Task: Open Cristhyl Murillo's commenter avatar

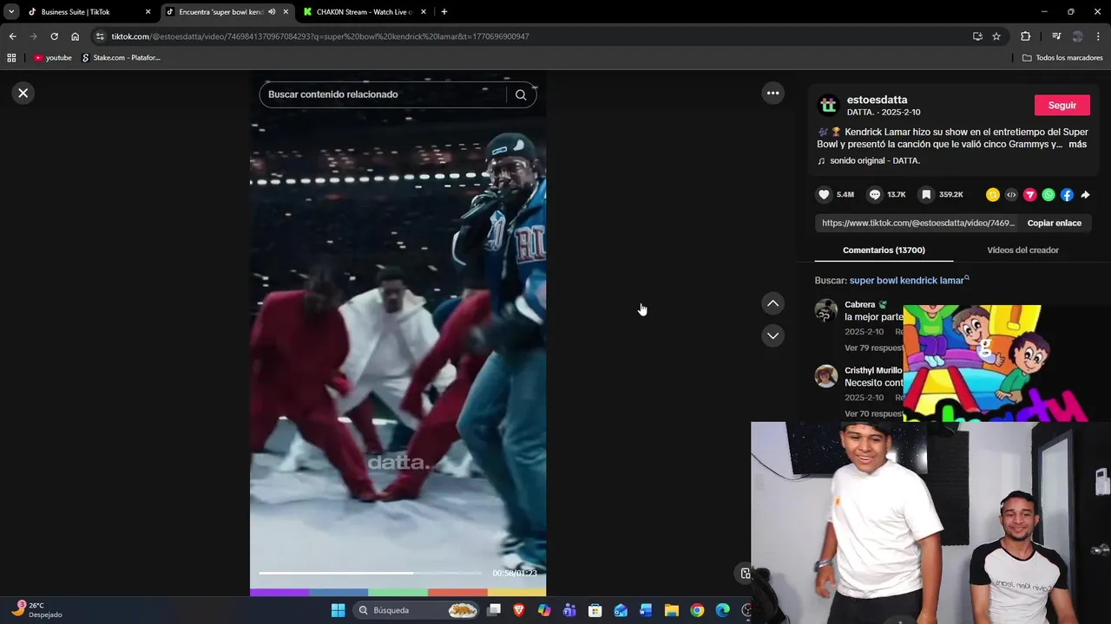Action: coord(826,376)
